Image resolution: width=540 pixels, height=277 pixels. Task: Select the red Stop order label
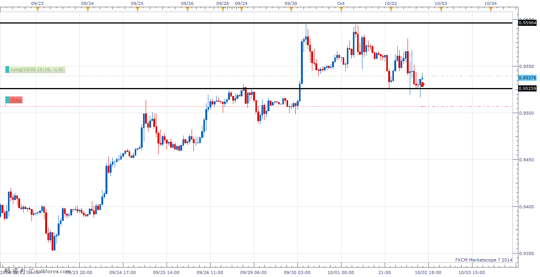tap(16, 100)
